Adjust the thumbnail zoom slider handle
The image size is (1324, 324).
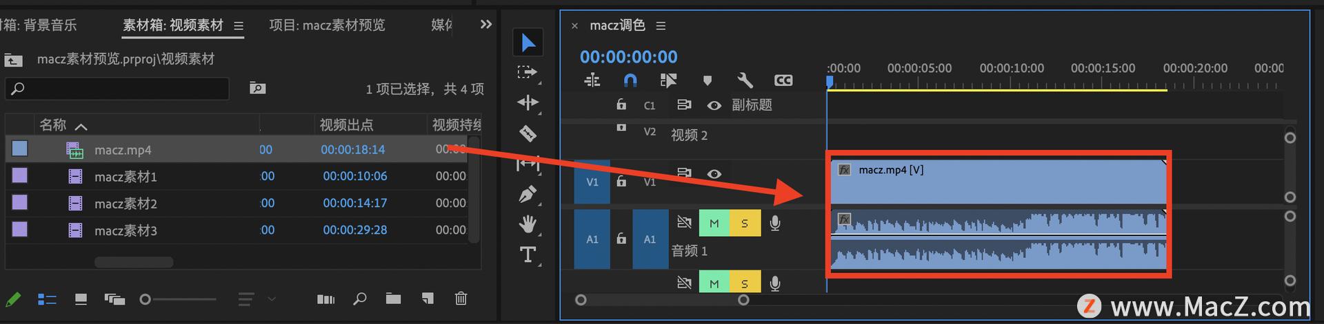point(145,299)
